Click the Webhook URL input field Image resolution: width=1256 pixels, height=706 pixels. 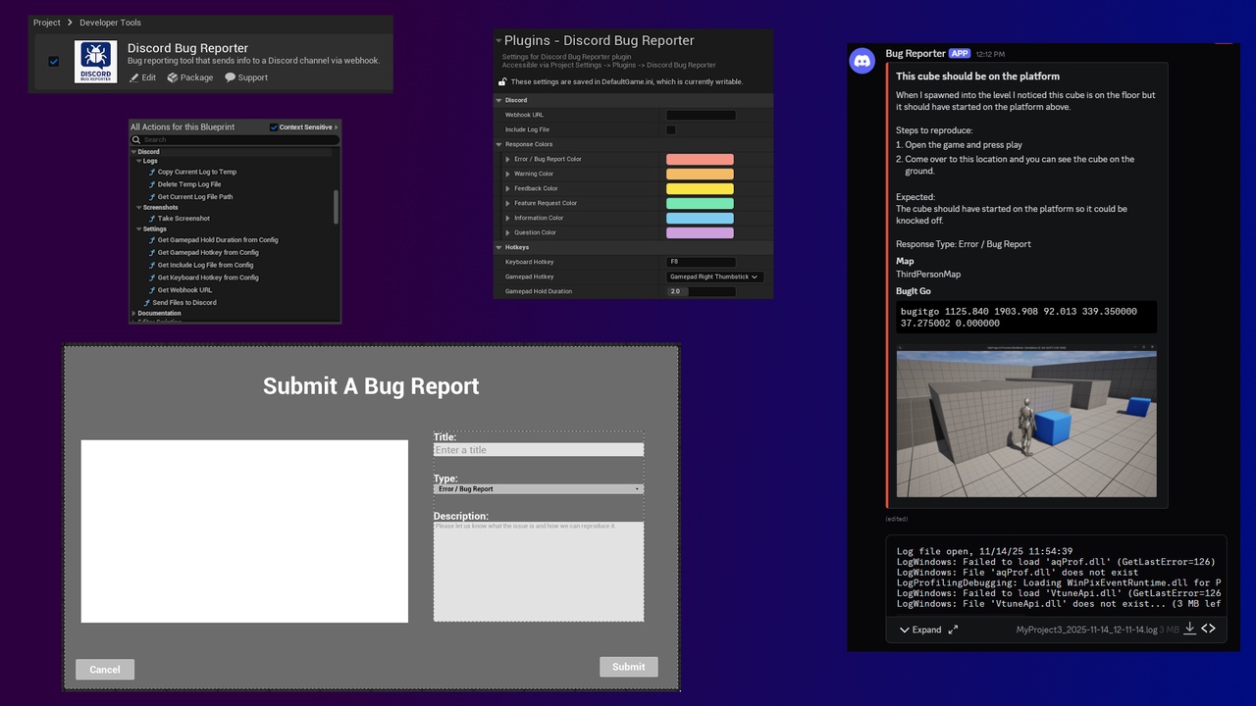coord(701,115)
